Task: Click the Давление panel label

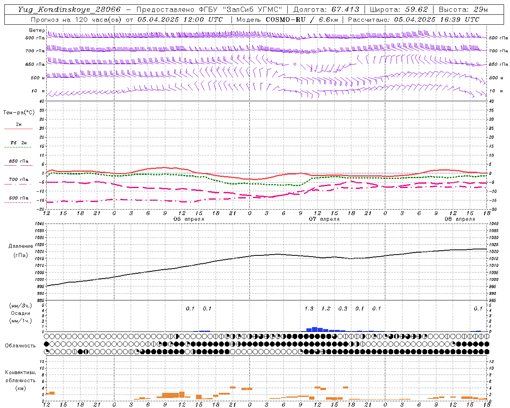Action: [21, 246]
